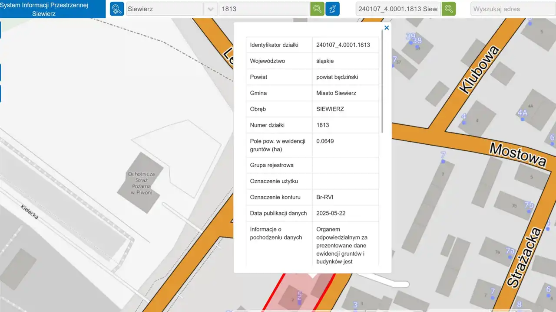The width and height of the screenshot is (556, 312).
Task: Open the topmost blue side panel tab
Action: click(x=1, y=30)
